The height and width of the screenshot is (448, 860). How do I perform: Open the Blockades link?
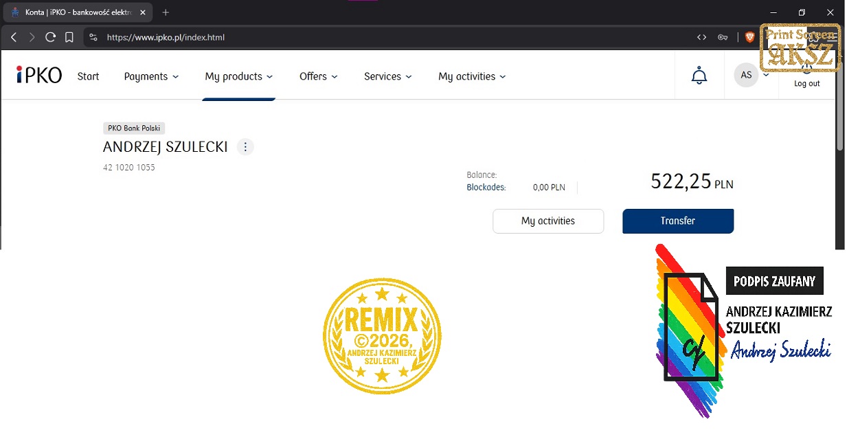pos(486,187)
